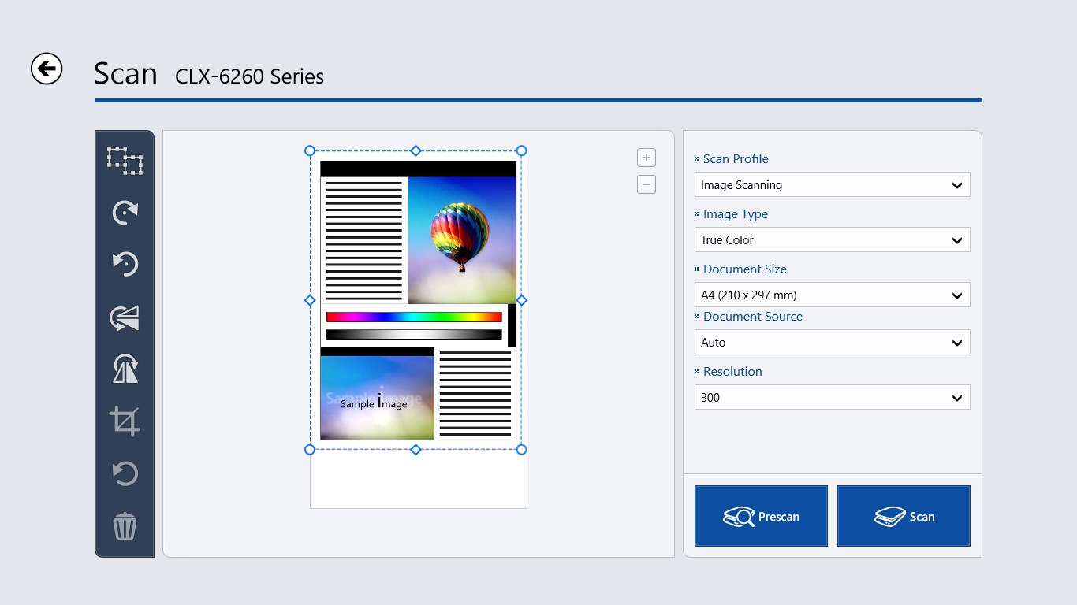Rotate the scanned image clockwise
This screenshot has width=1077, height=605.
[124, 212]
